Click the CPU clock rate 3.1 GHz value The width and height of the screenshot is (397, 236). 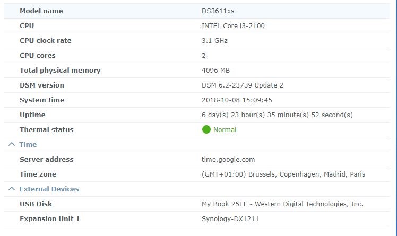pos(214,40)
